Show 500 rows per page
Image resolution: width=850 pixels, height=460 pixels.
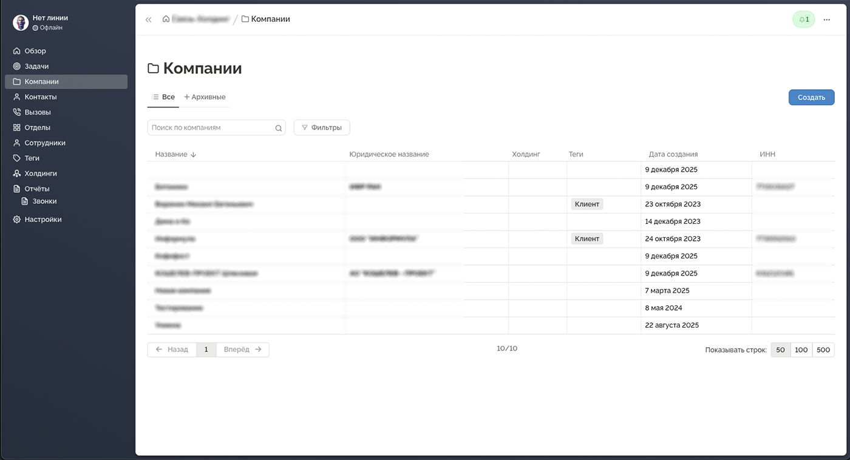point(823,350)
